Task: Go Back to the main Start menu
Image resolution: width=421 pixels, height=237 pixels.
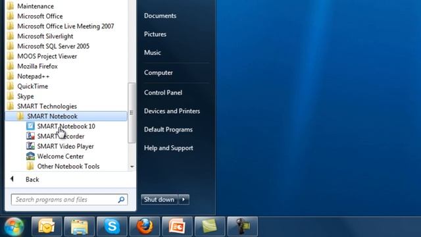Action: [x=32, y=179]
